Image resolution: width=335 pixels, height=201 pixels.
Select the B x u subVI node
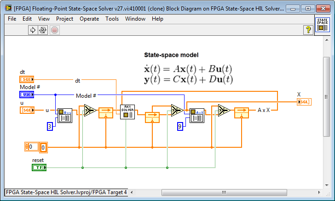pos(65,116)
